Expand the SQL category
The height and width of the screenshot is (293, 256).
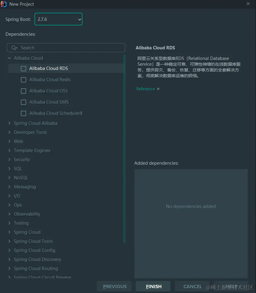[9, 169]
